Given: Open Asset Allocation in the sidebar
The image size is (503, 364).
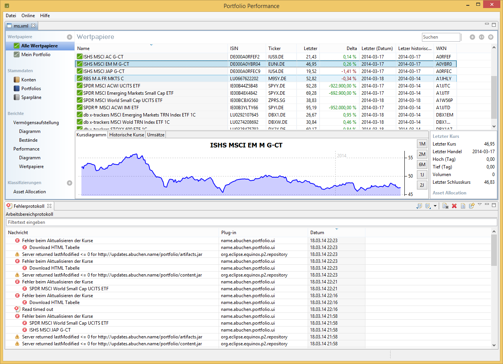Looking at the screenshot, I should tap(29, 192).
